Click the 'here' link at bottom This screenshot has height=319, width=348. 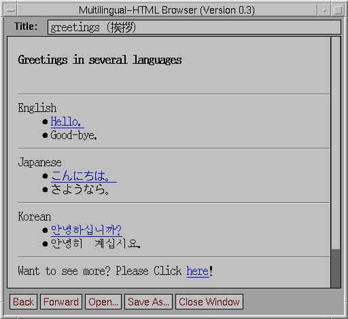click(198, 271)
